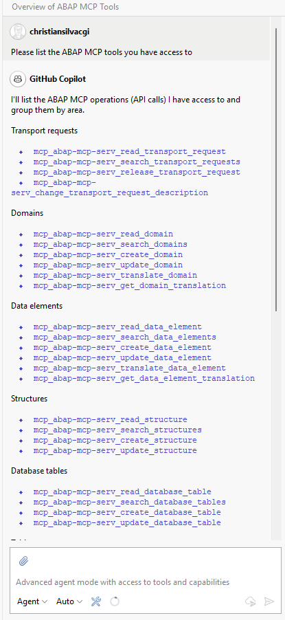
Task: Click the Transport requests heading
Action: coord(44,131)
